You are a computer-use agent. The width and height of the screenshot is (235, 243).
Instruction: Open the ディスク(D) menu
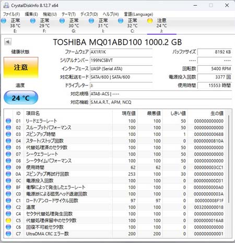tap(89, 14)
